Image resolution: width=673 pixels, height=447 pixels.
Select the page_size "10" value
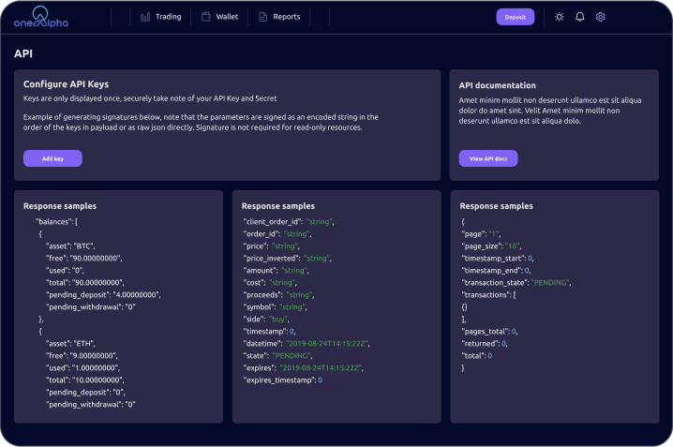[x=514, y=246]
